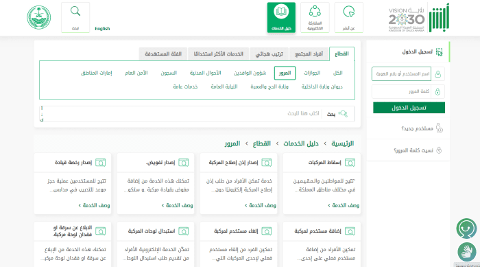Open the إصدار تفويض service title
Screen dimensions: 480x267
click(160, 163)
